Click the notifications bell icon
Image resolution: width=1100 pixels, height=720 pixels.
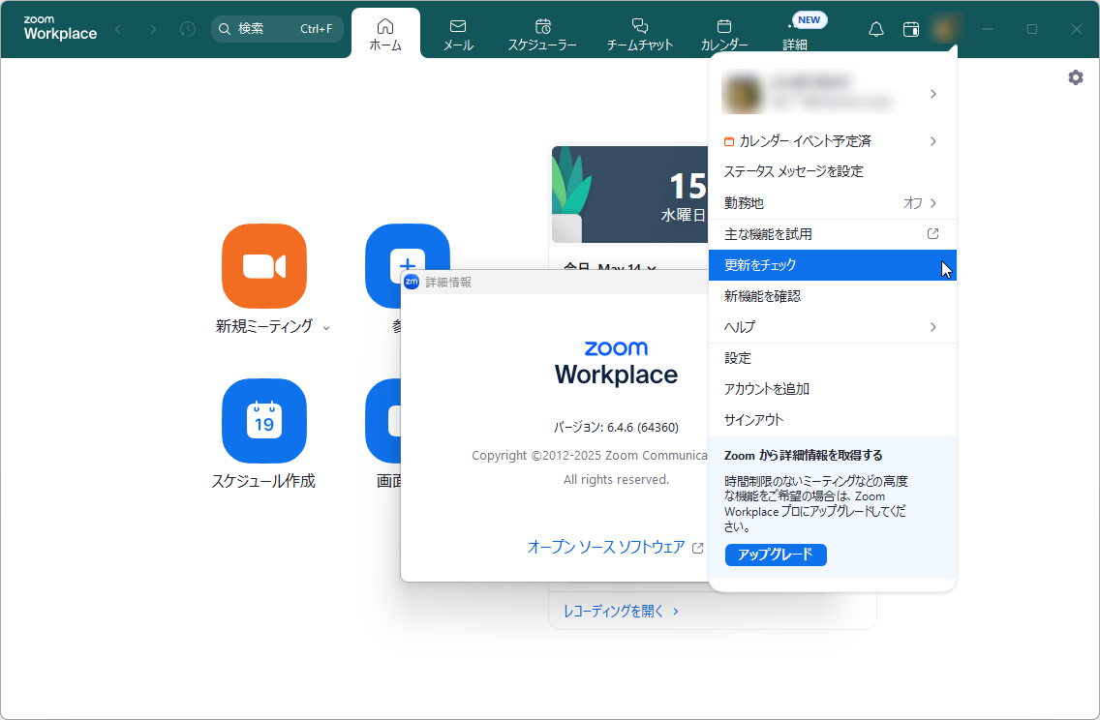(875, 29)
